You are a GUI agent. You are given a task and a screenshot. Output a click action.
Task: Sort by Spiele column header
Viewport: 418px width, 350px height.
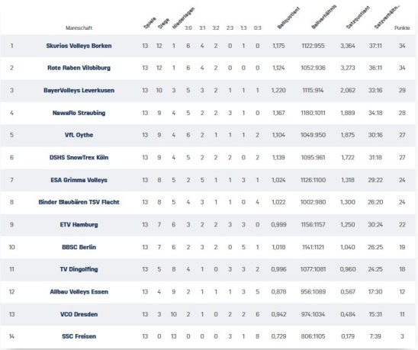click(x=150, y=23)
